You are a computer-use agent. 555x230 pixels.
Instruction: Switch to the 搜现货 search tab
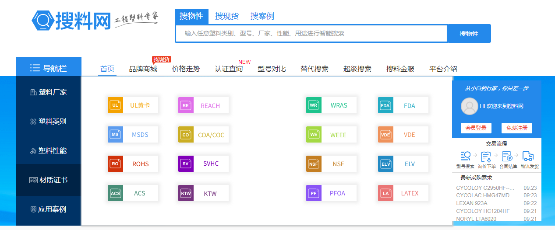(x=226, y=16)
